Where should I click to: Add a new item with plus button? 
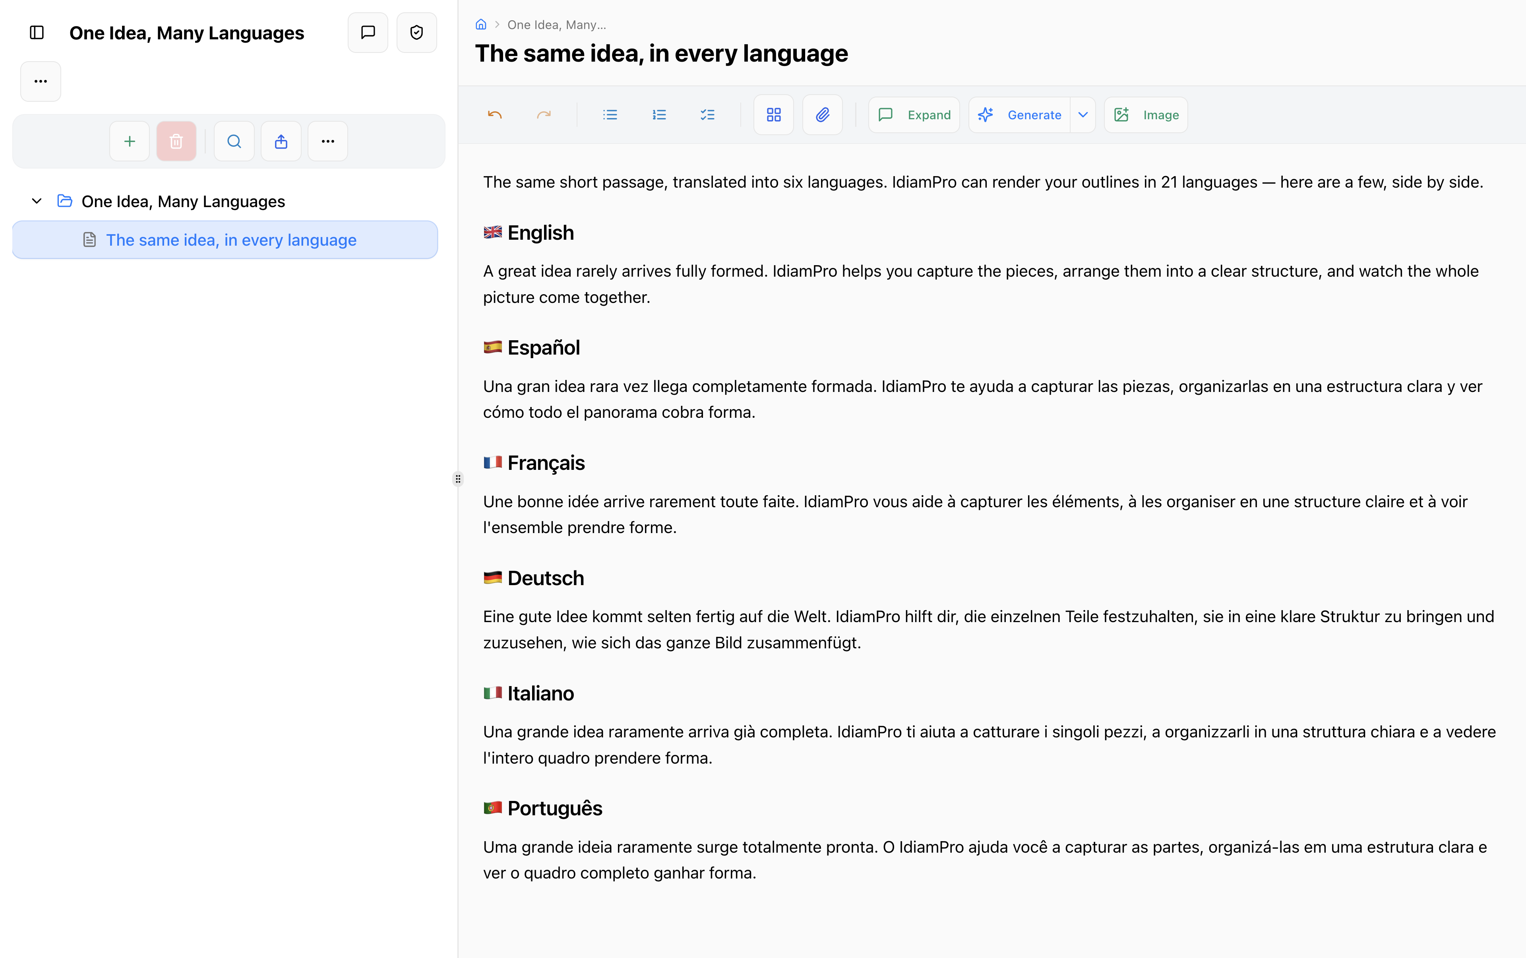(130, 141)
